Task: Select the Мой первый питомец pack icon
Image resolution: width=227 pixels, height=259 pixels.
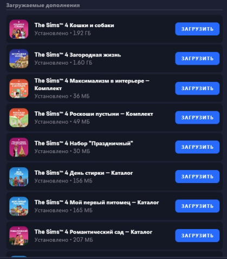Action: coord(19,206)
